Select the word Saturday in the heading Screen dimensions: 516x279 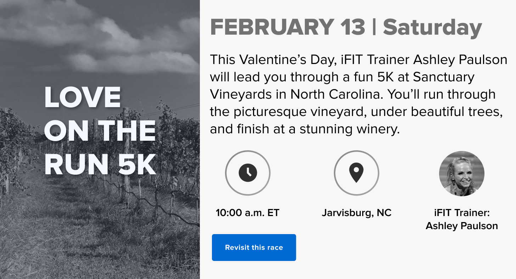click(432, 27)
